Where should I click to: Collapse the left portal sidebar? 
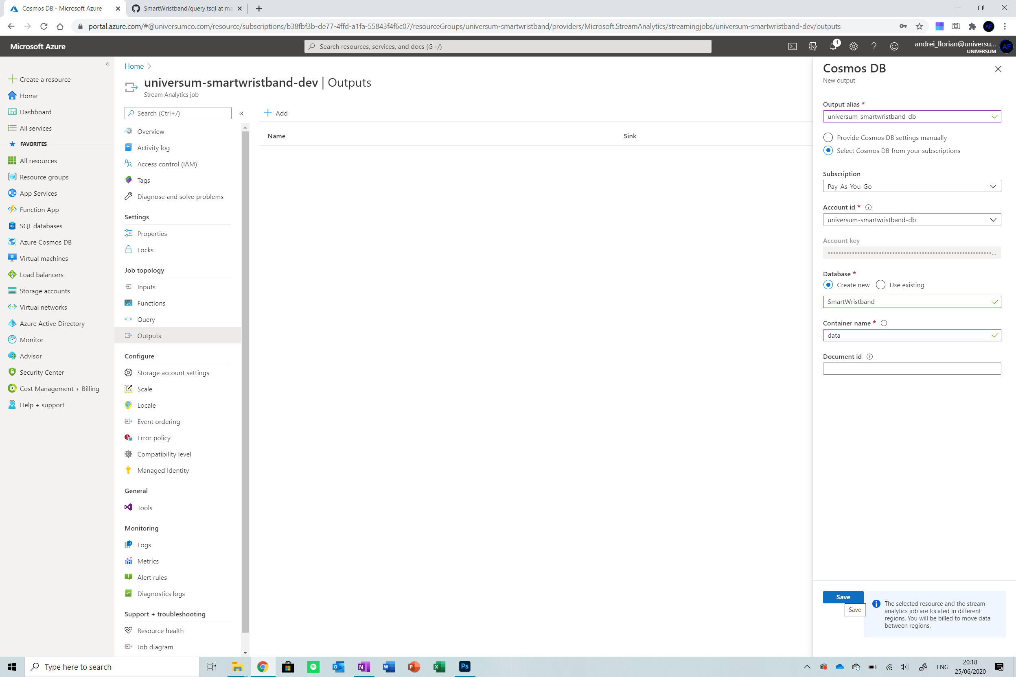point(107,64)
